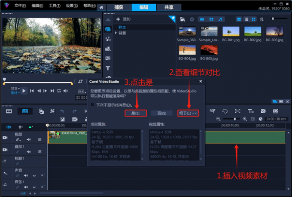
Task: Click 是(Y) in the dialog
Action: pyautogui.click(x=136, y=113)
